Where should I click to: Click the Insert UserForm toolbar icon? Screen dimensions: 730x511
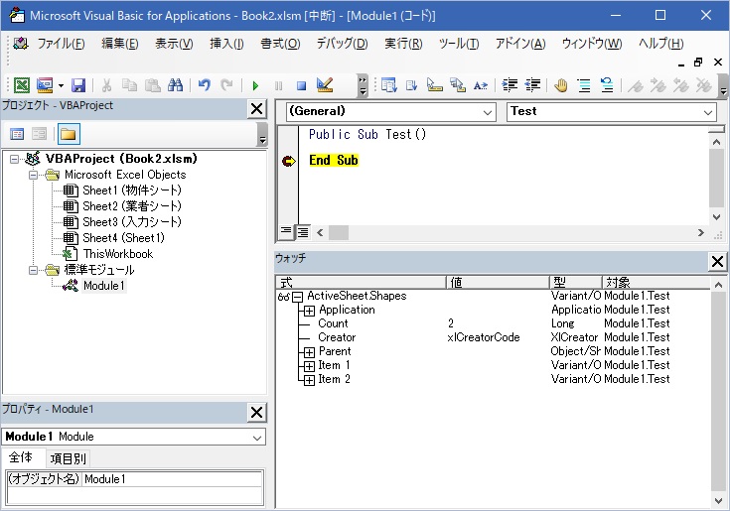click(45, 85)
